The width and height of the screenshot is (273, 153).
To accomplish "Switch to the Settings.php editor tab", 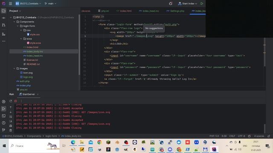I will click(x=175, y=11).
